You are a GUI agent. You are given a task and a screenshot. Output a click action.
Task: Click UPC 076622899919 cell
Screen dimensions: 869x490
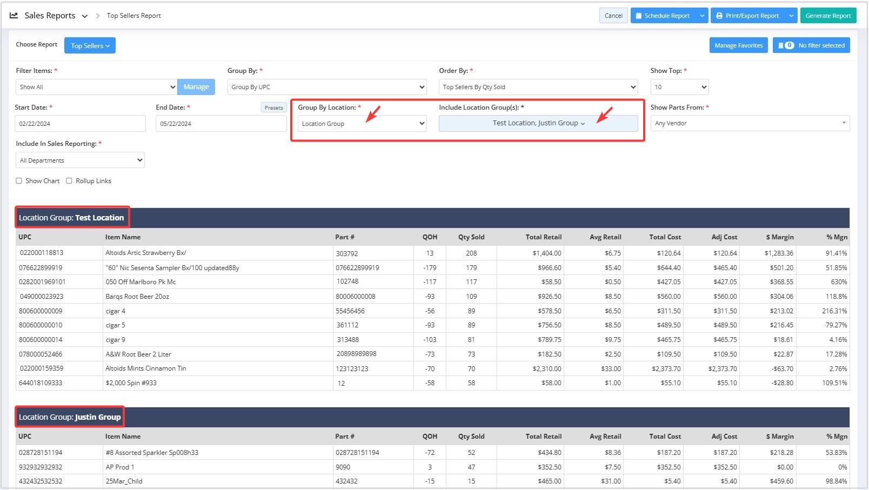click(x=41, y=267)
